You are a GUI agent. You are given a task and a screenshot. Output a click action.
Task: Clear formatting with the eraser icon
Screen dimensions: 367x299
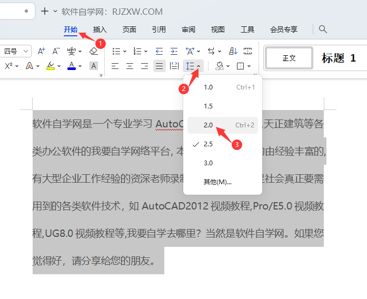coord(94,51)
